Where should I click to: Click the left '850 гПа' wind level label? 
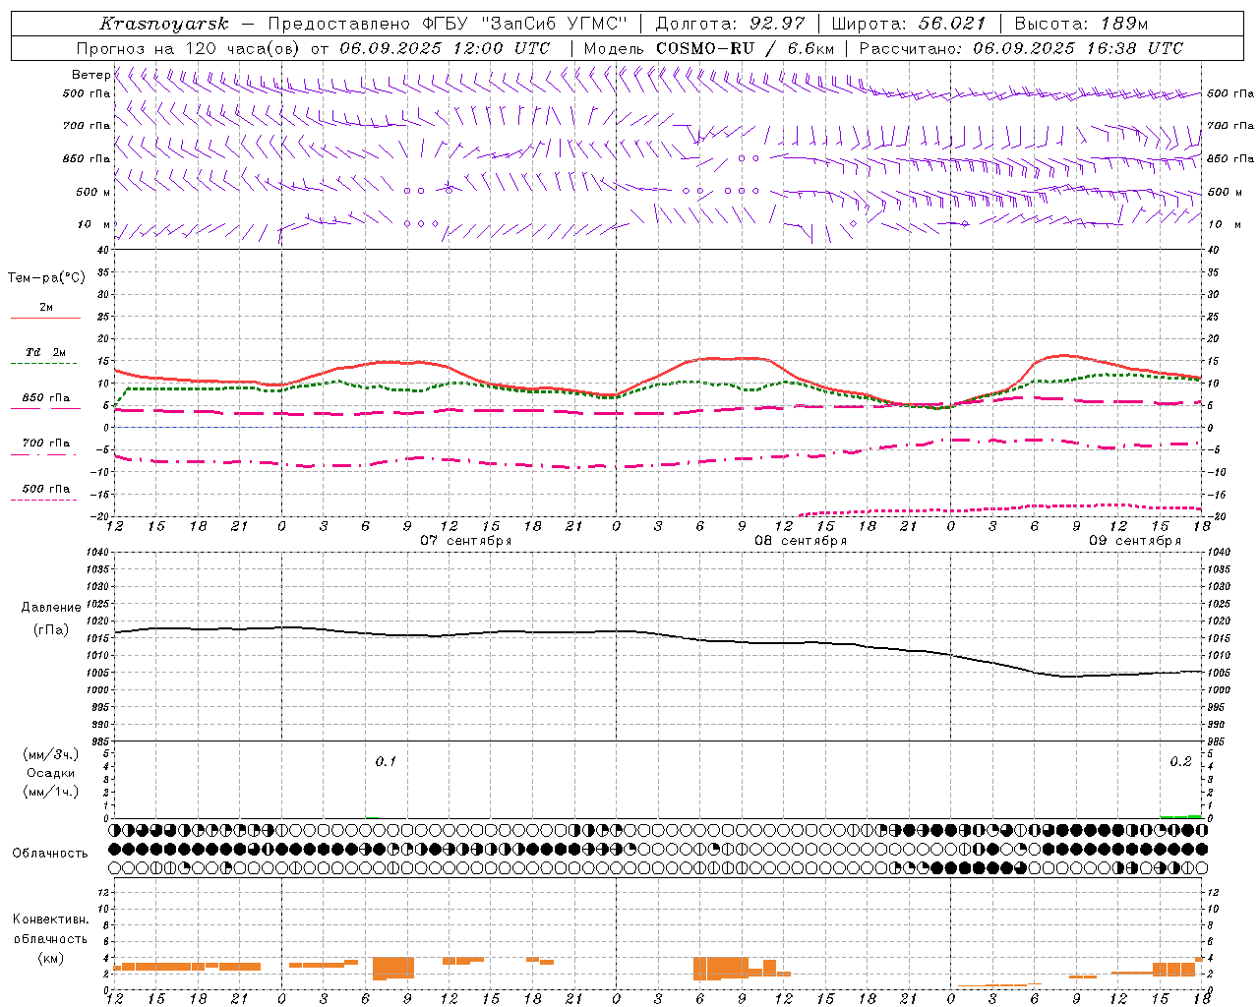(87, 158)
